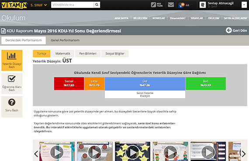Screen dimensions: 249x161
Task: Play the second video with red targets
Action: pyautogui.click(x=95, y=152)
